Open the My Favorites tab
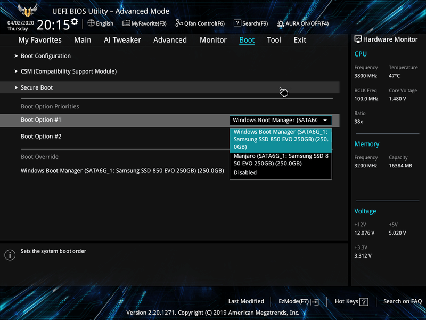This screenshot has width=426, height=320. pyautogui.click(x=40, y=40)
